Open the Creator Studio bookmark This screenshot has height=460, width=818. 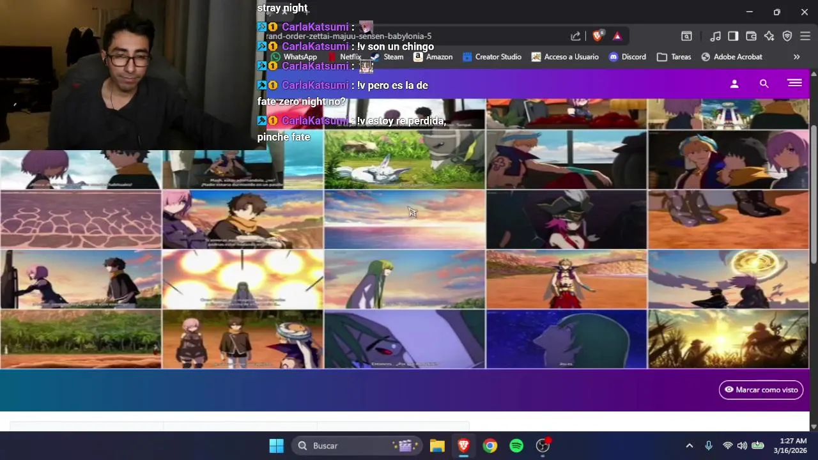pos(491,57)
